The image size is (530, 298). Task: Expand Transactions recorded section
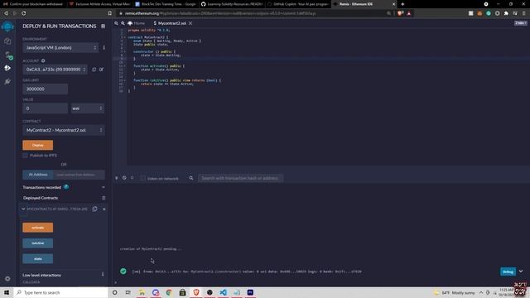103,187
